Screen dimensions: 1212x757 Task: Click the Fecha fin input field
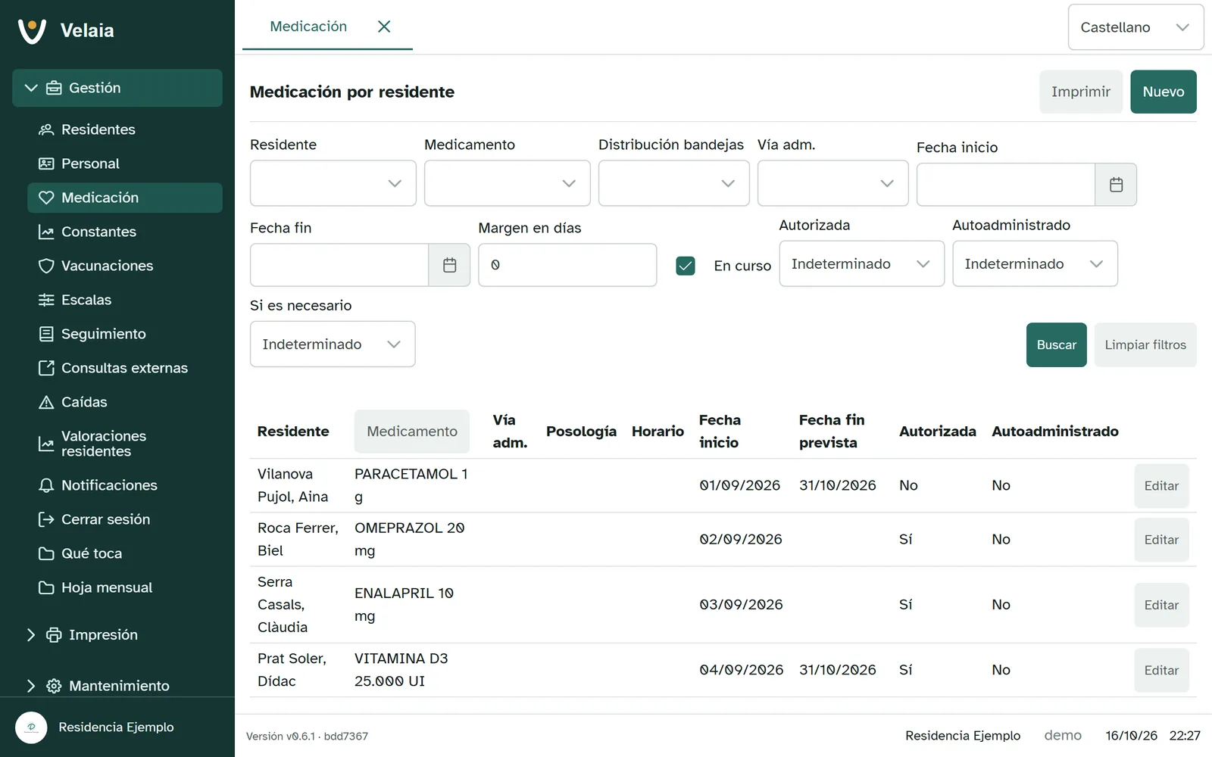[339, 265]
